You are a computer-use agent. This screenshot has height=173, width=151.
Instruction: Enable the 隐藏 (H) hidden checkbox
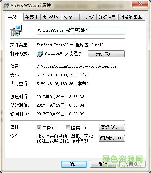pos(68,128)
